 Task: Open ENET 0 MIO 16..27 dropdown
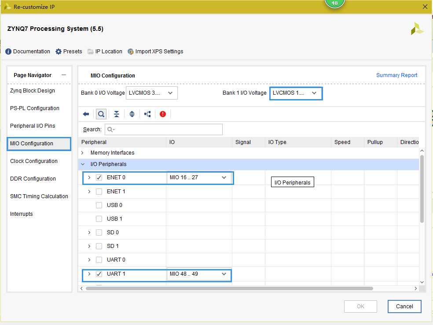tap(199, 177)
